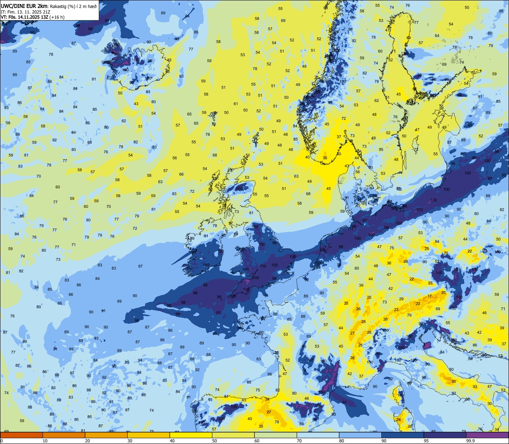Click the legend scale label '30'
509x444 pixels.
pyautogui.click(x=130, y=441)
